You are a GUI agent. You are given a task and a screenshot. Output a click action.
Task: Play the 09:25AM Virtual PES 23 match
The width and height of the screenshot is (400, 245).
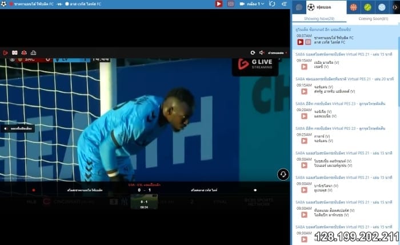pyautogui.click(x=304, y=141)
